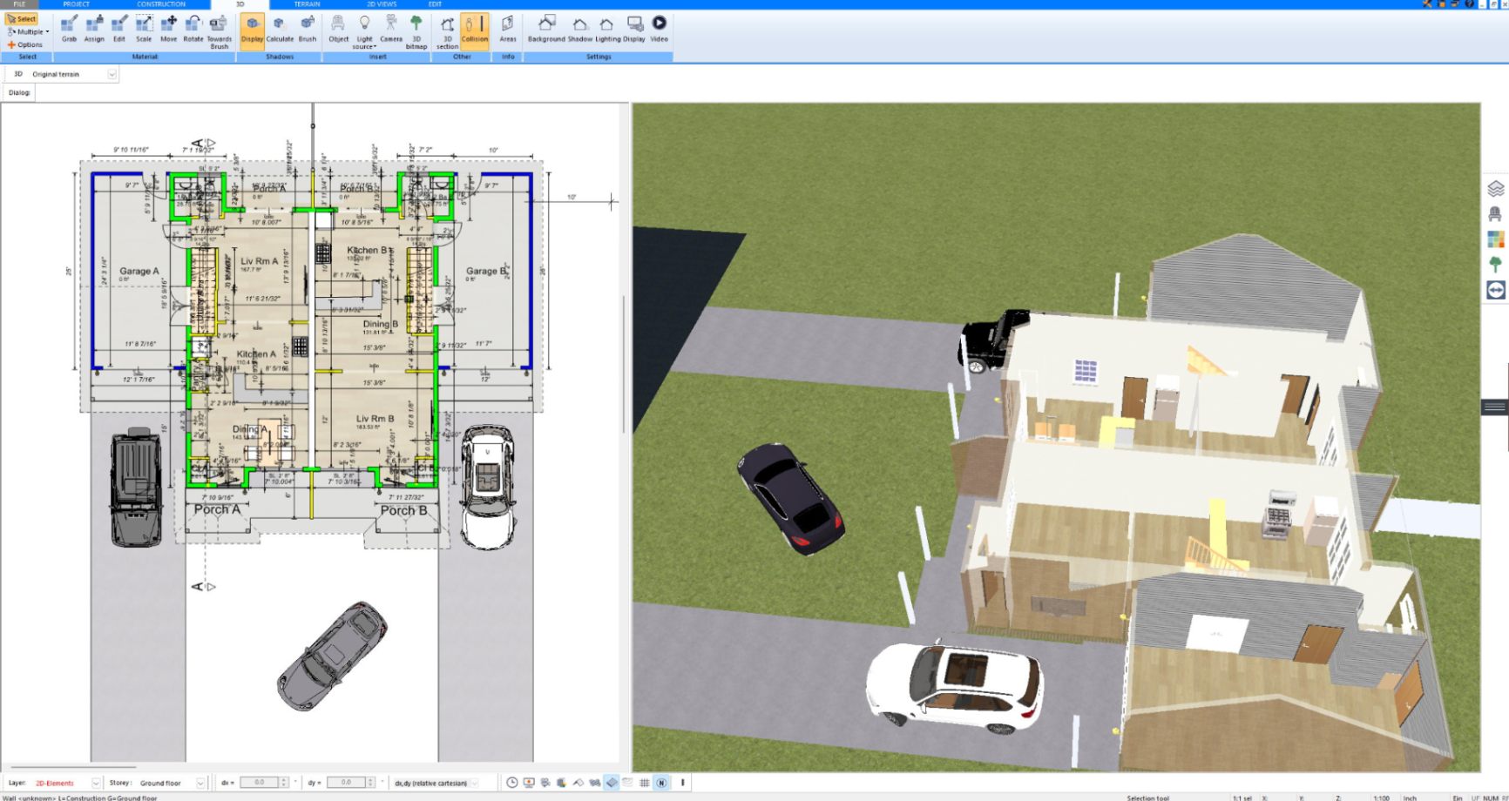Viewport: 1509px width, 801px height.
Task: Insert an Object from the ribbon
Action: pos(338,29)
